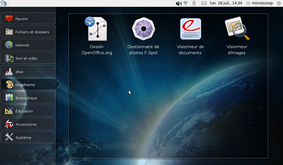The width and height of the screenshot is (283, 165).
Task: Select the Favoris category
Action: pyautogui.click(x=28, y=18)
